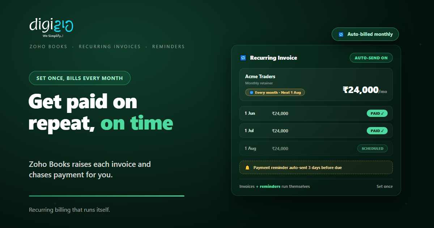Click Recurring billing that runs itself caption
434x228 pixels.
[69, 210]
